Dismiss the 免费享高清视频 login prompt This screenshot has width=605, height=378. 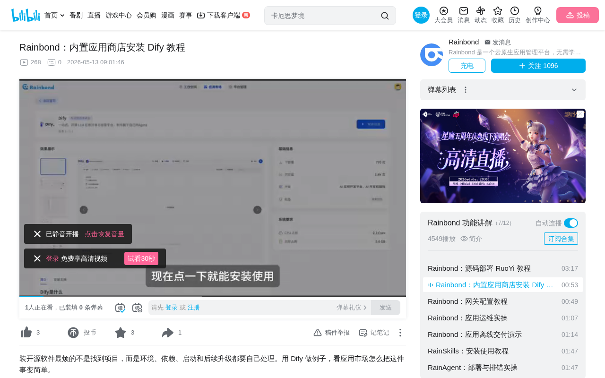37,258
